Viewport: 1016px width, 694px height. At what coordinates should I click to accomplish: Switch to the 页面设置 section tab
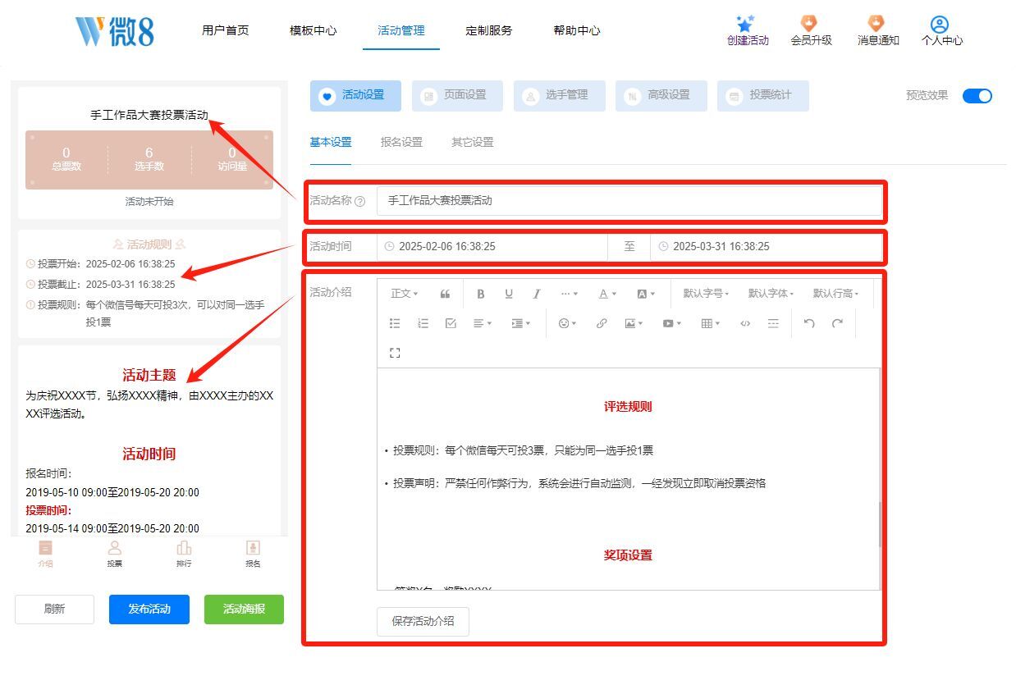pos(457,95)
